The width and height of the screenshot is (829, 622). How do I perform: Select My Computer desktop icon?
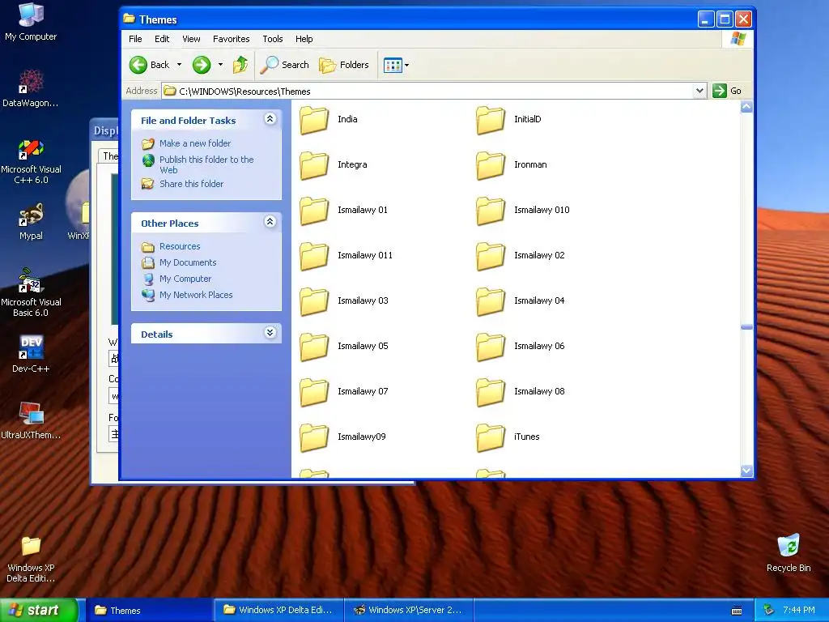[x=31, y=22]
